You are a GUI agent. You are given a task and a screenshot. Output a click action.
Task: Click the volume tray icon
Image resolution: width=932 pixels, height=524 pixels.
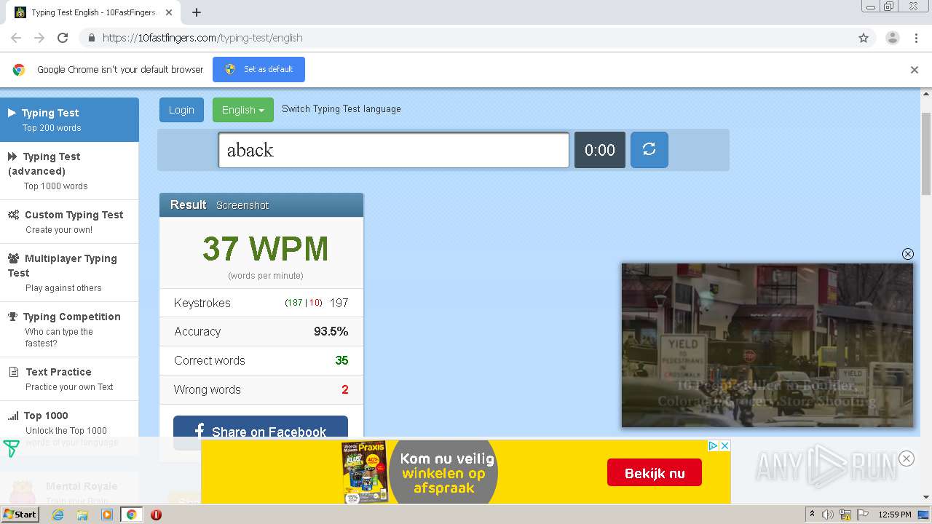828,515
